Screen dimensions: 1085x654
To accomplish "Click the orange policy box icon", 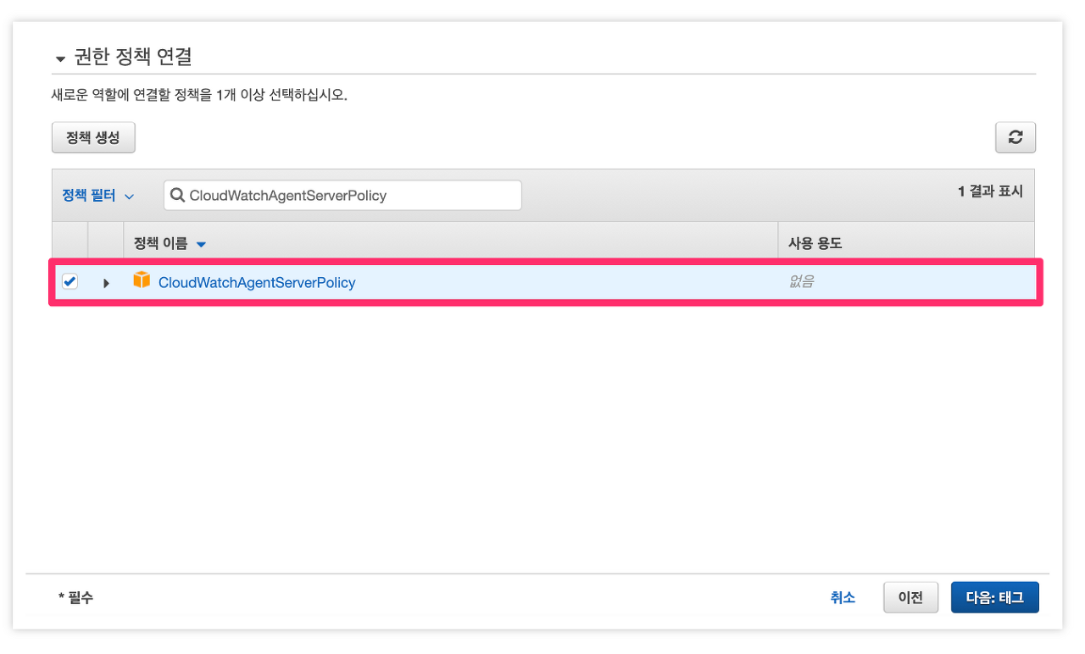I will pos(142,280).
